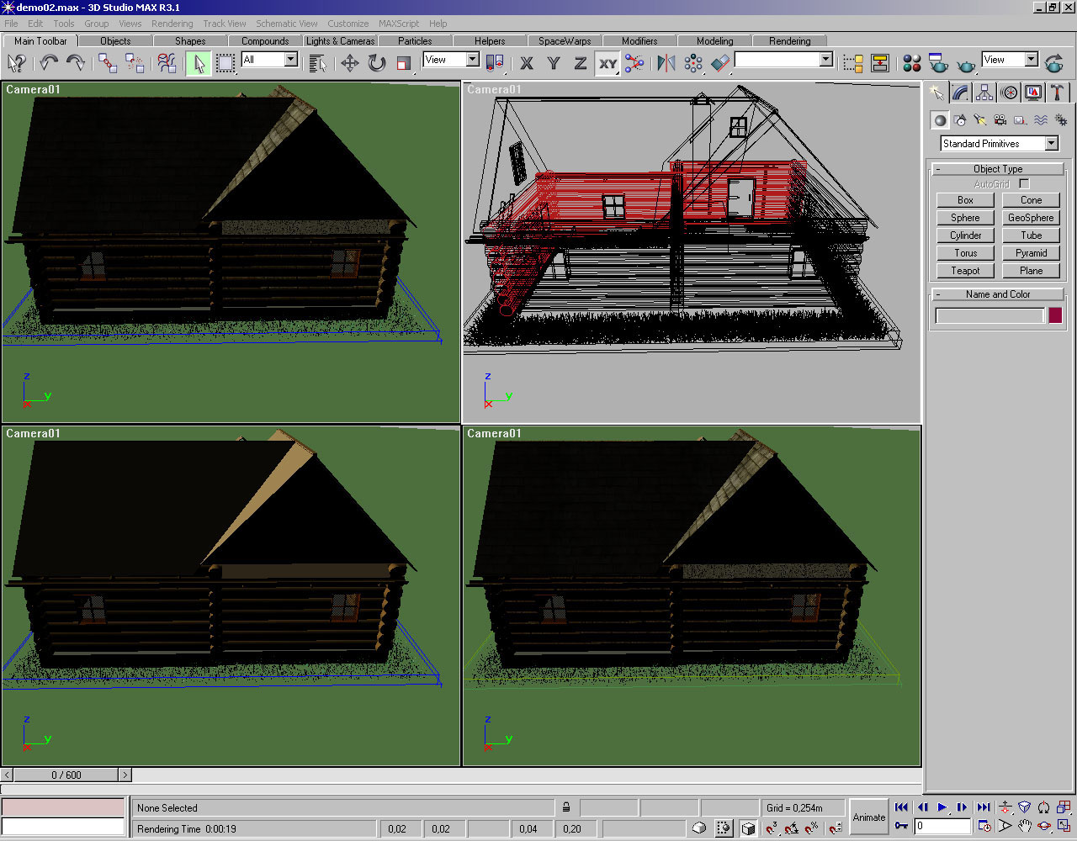Image resolution: width=1077 pixels, height=841 pixels.
Task: Open the Rendering menu
Action: click(172, 24)
